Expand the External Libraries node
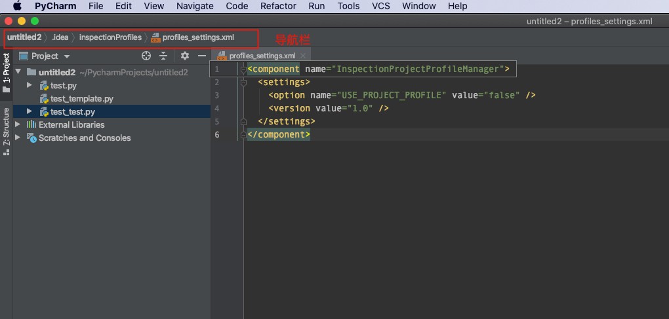 point(18,124)
